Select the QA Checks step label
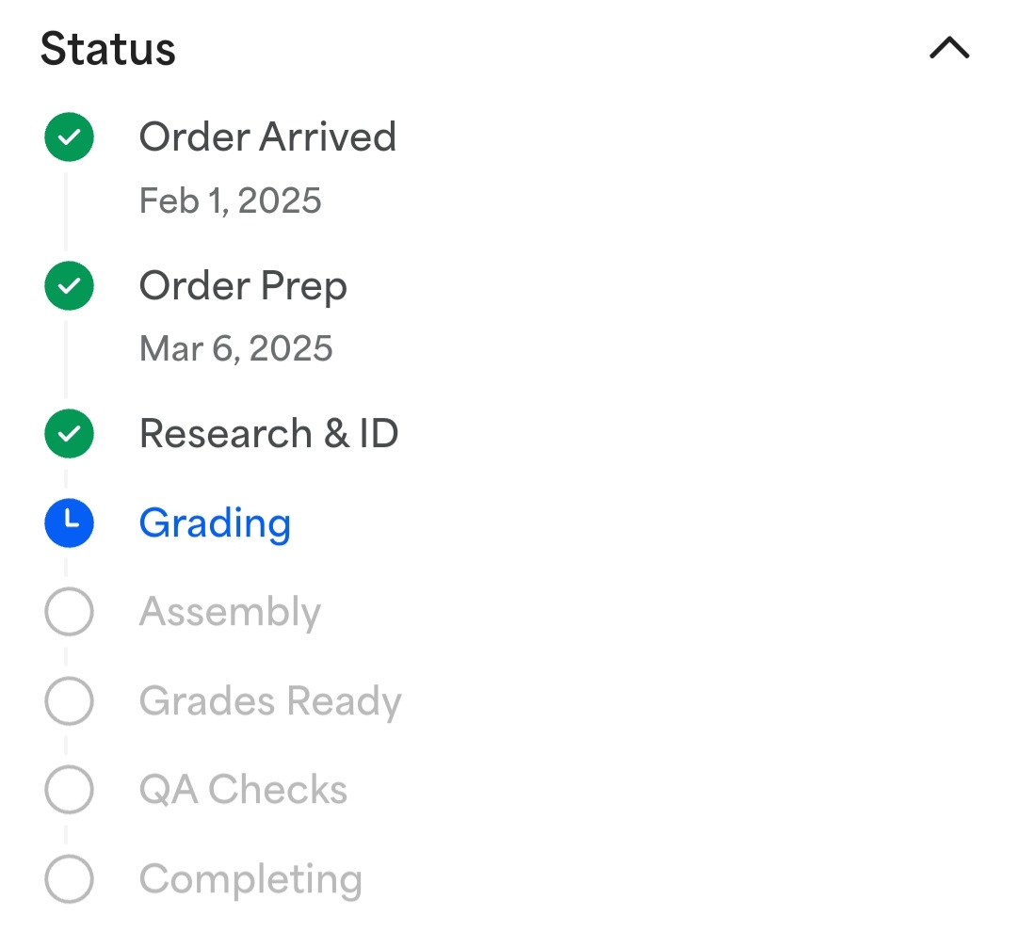Image resolution: width=1017 pixels, height=947 pixels. point(243,790)
